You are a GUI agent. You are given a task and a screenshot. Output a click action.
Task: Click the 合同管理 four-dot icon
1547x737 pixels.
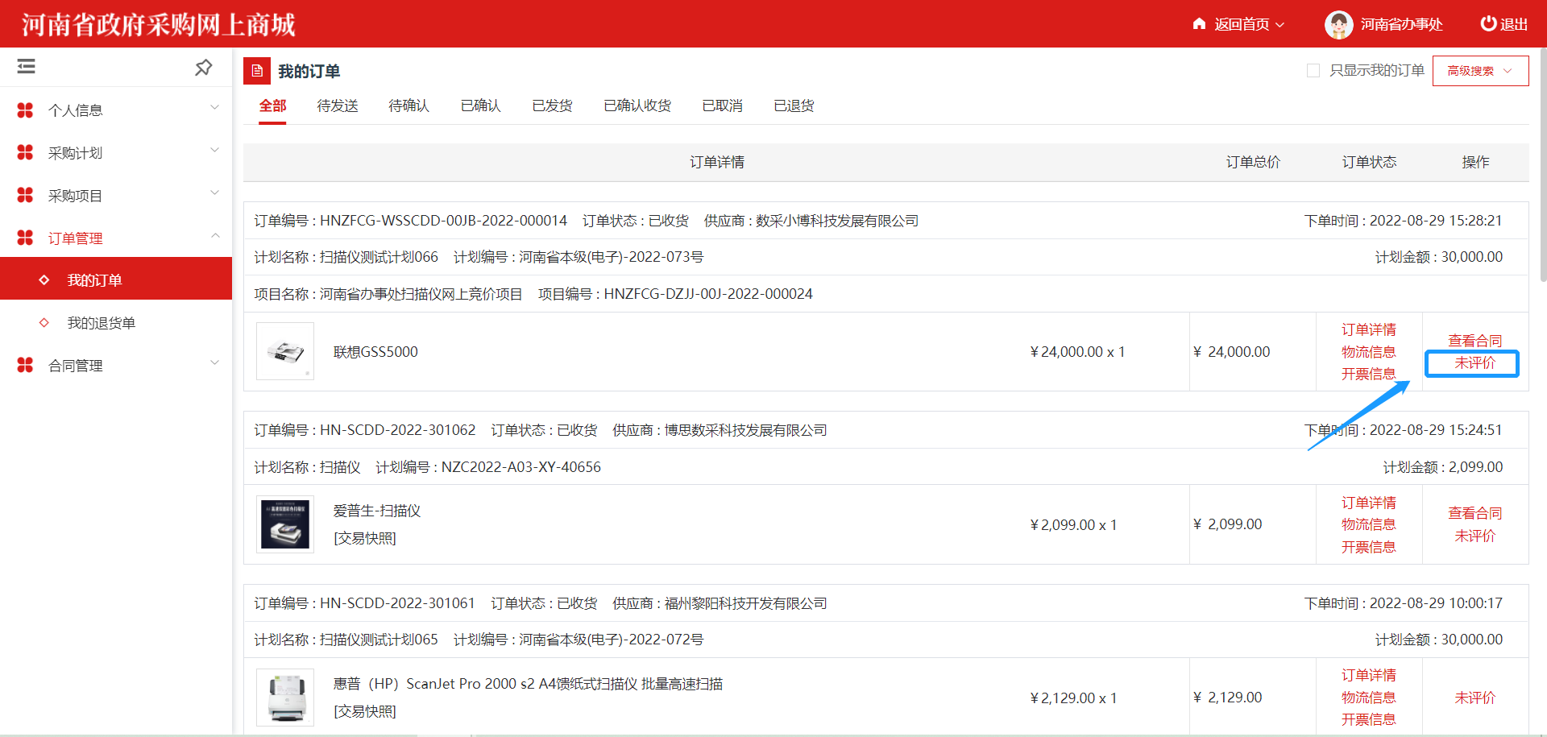pos(25,365)
